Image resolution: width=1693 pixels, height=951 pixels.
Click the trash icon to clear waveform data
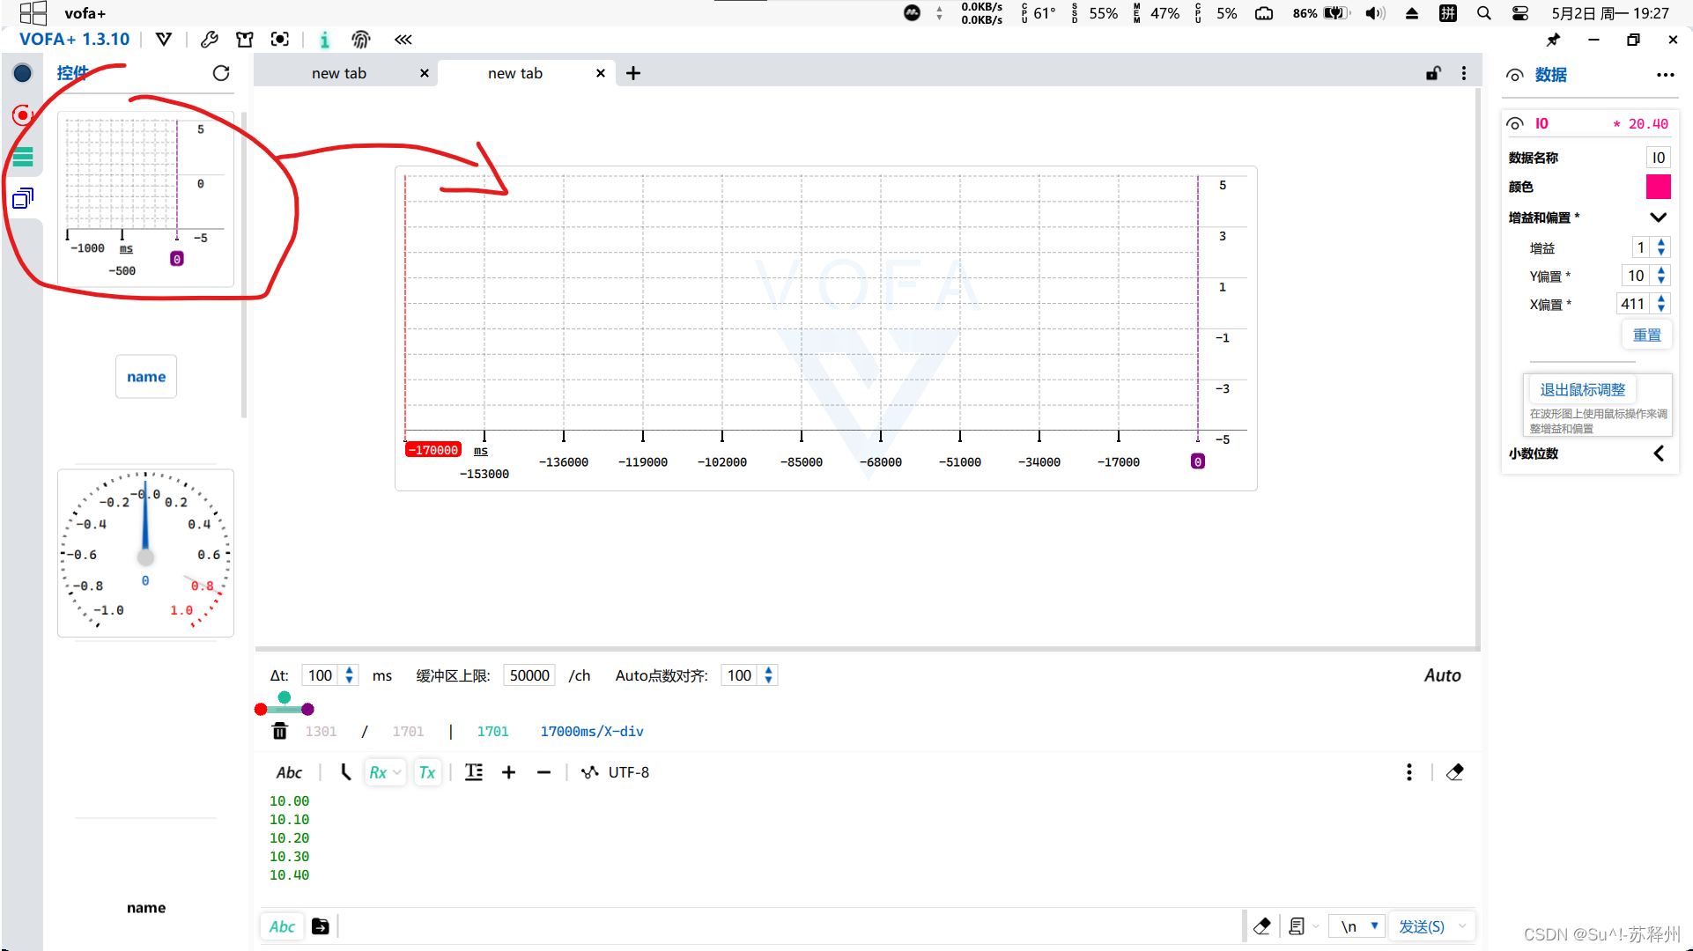click(x=279, y=731)
